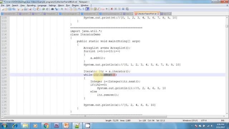Toggle INS insert mode in status bar

tap(223, 120)
